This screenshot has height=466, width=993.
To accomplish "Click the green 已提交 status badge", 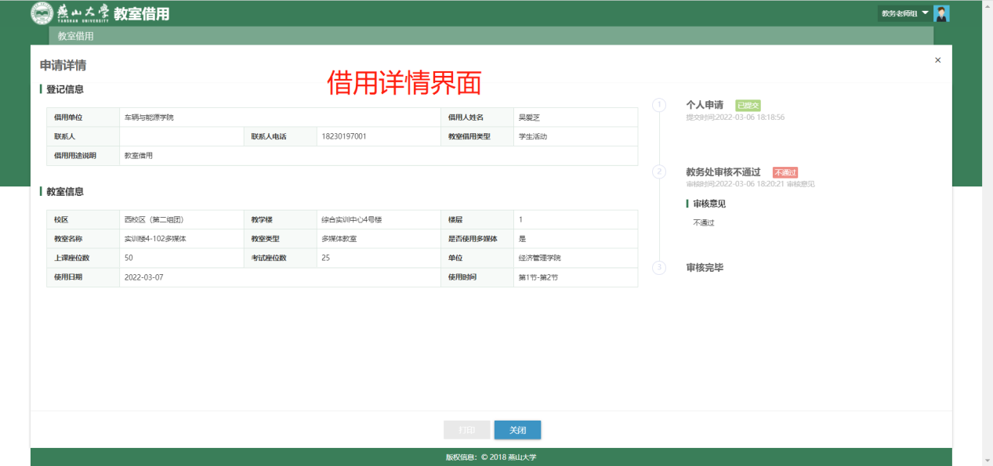I will [x=748, y=105].
